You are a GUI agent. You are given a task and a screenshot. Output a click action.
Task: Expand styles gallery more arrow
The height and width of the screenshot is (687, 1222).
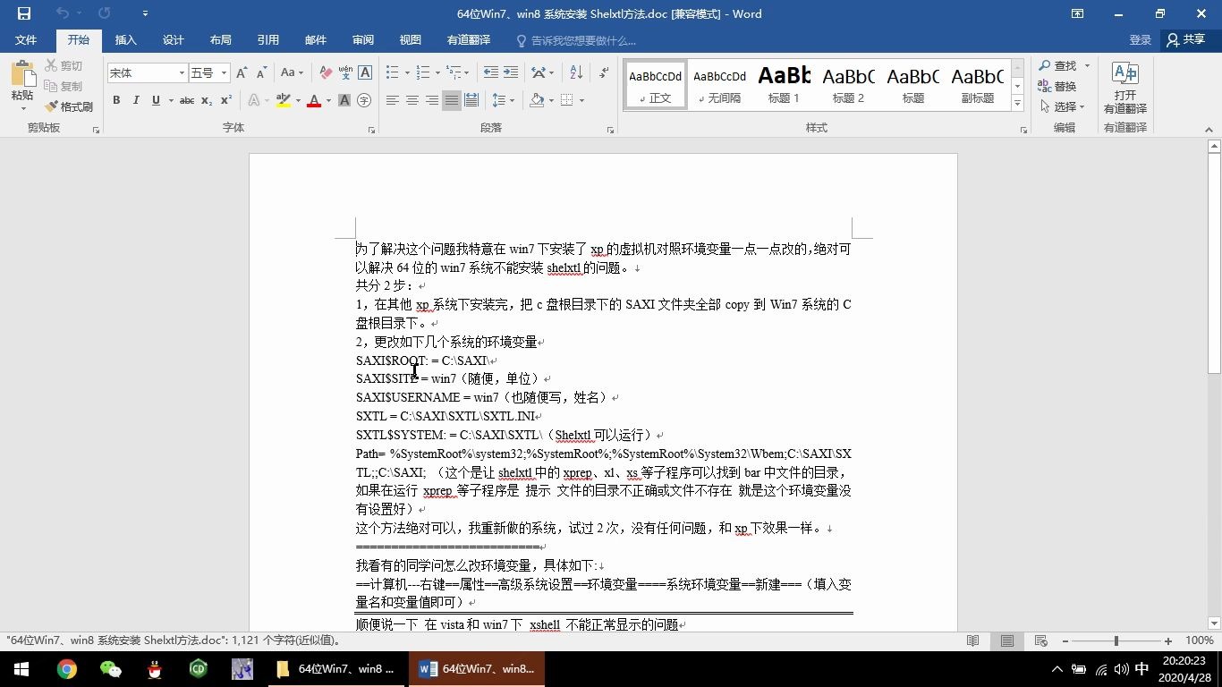[x=1017, y=104]
